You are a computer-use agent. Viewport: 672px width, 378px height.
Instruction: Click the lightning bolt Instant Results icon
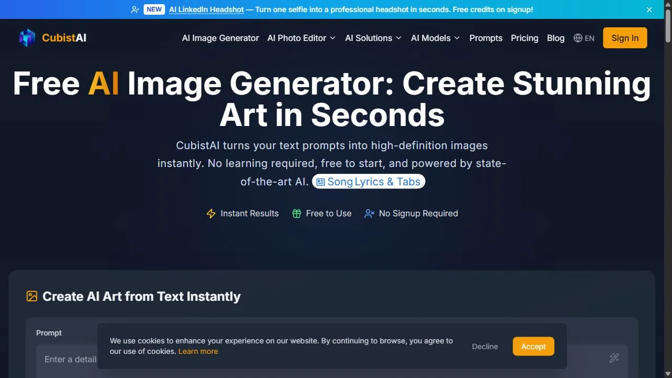click(211, 214)
